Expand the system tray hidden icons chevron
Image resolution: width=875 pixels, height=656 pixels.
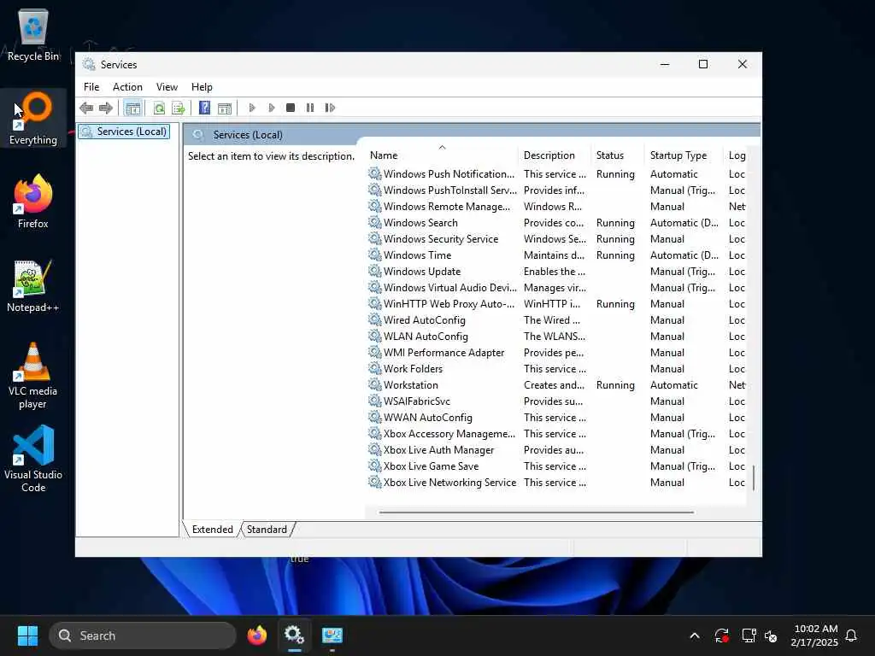point(694,635)
